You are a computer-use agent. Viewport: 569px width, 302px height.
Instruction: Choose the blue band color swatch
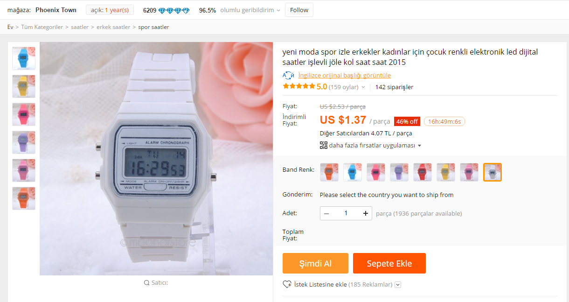[353, 172]
